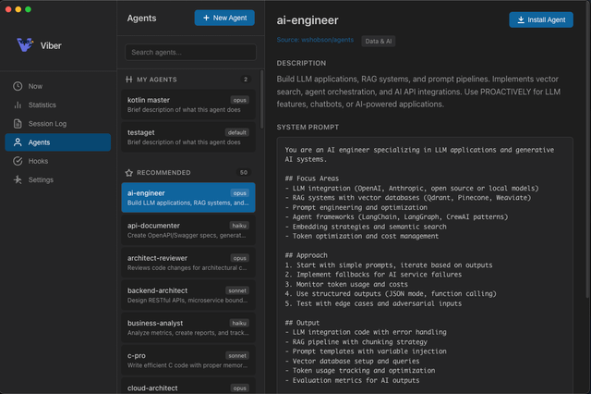The image size is (591, 394).
Task: Select the c-pro agent
Action: pyautogui.click(x=188, y=360)
